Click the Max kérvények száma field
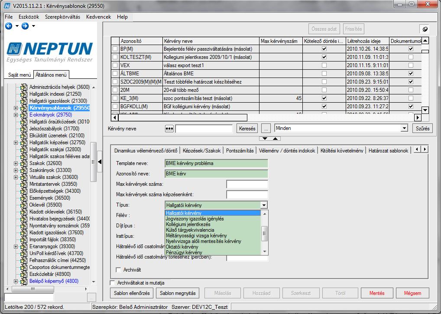 (247, 185)
